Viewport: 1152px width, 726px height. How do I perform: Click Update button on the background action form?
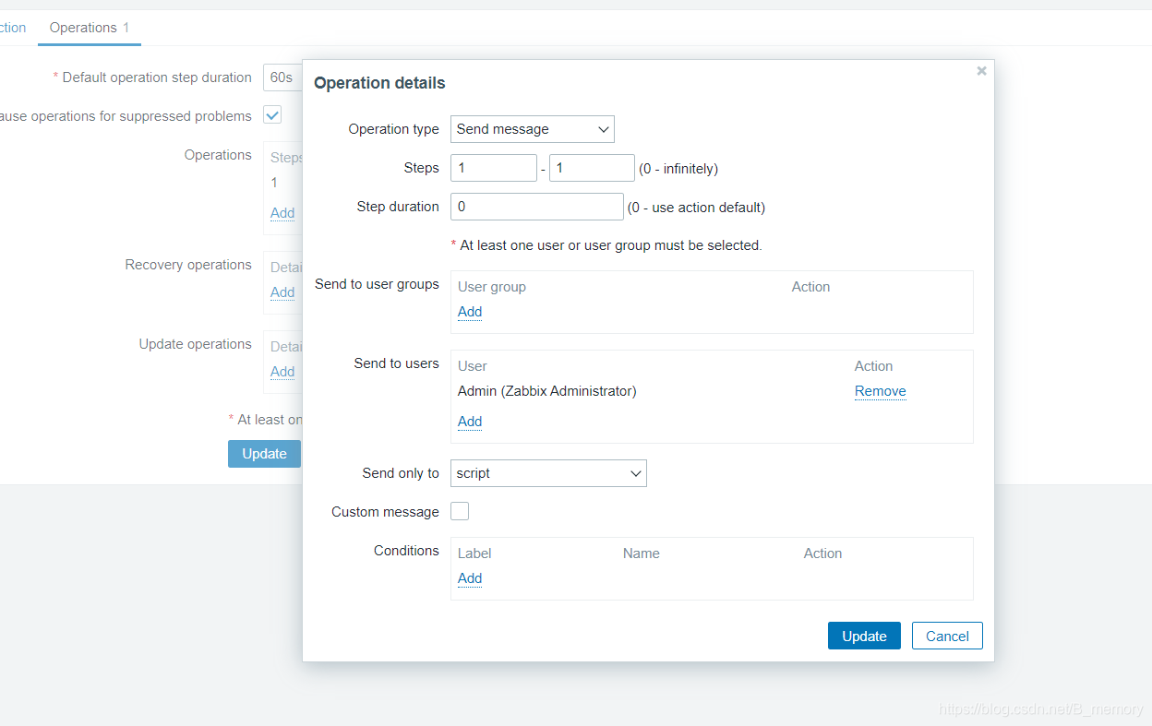[x=264, y=454]
